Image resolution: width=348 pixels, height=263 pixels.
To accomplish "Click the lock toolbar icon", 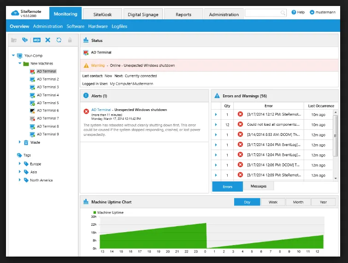I will tap(70, 40).
